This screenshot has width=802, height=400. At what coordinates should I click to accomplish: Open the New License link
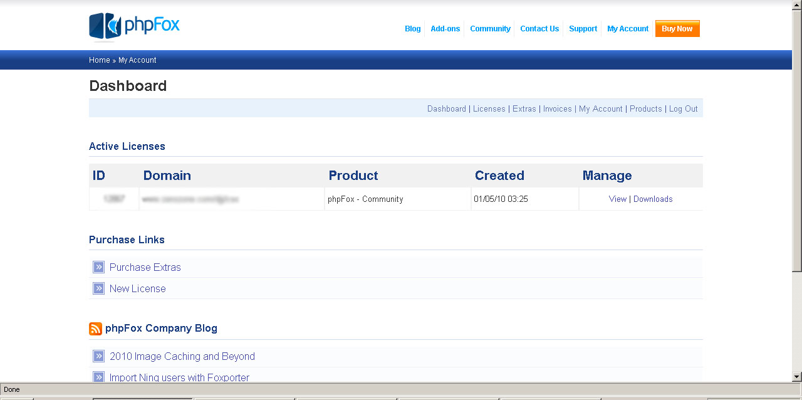click(138, 288)
